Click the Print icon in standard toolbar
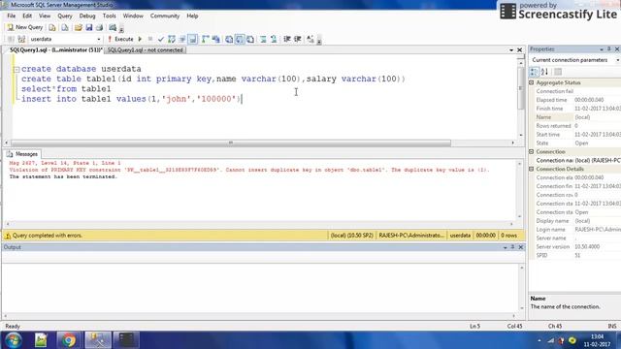The image size is (621, 349). pos(99,27)
